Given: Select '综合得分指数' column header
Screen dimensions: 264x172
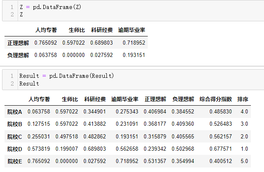Looking at the screenshot, I should click(x=216, y=99).
